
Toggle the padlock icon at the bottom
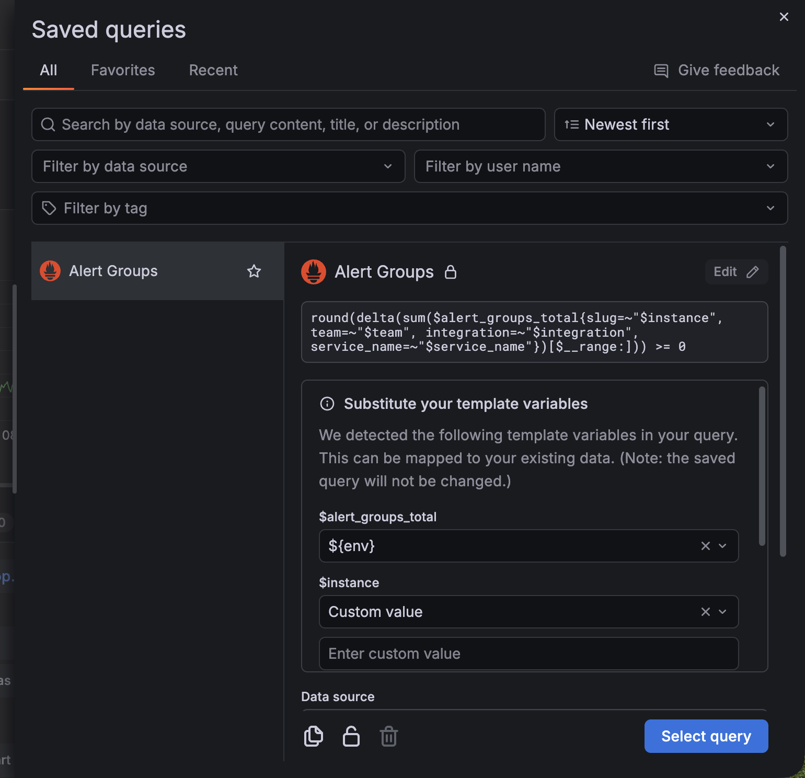pyautogui.click(x=351, y=736)
